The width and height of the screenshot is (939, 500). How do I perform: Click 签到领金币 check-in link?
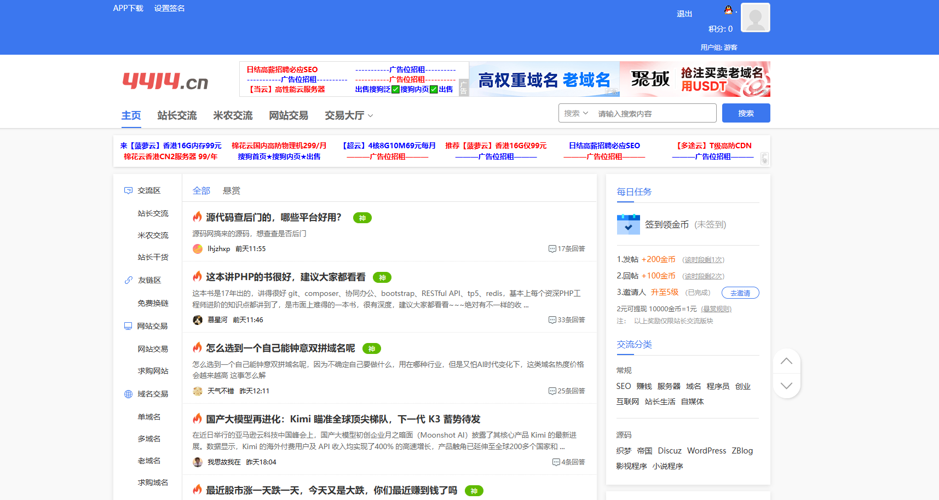[667, 225]
